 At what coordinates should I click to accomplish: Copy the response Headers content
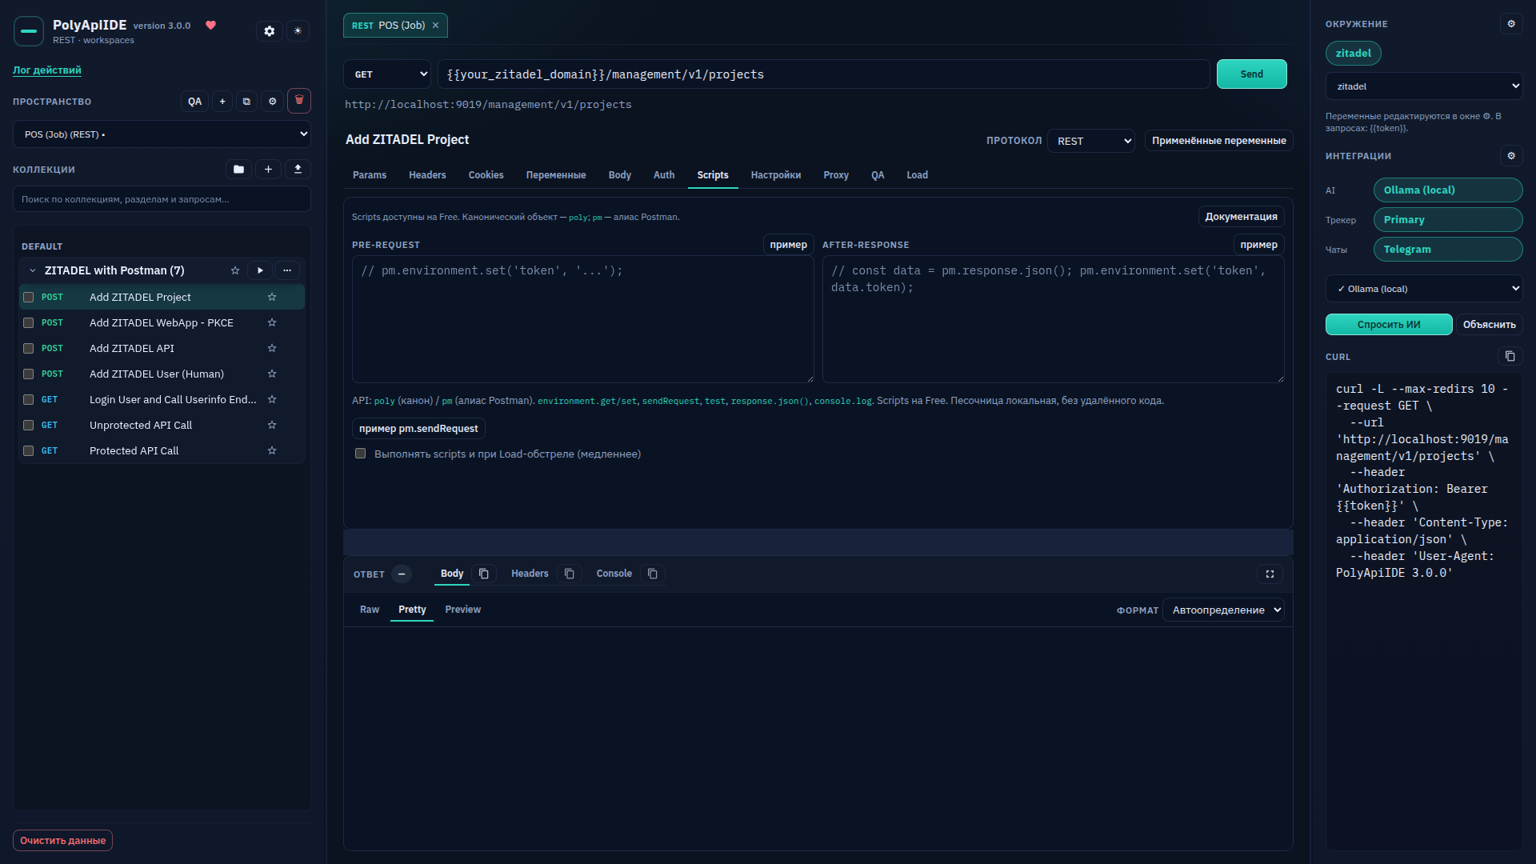(570, 574)
